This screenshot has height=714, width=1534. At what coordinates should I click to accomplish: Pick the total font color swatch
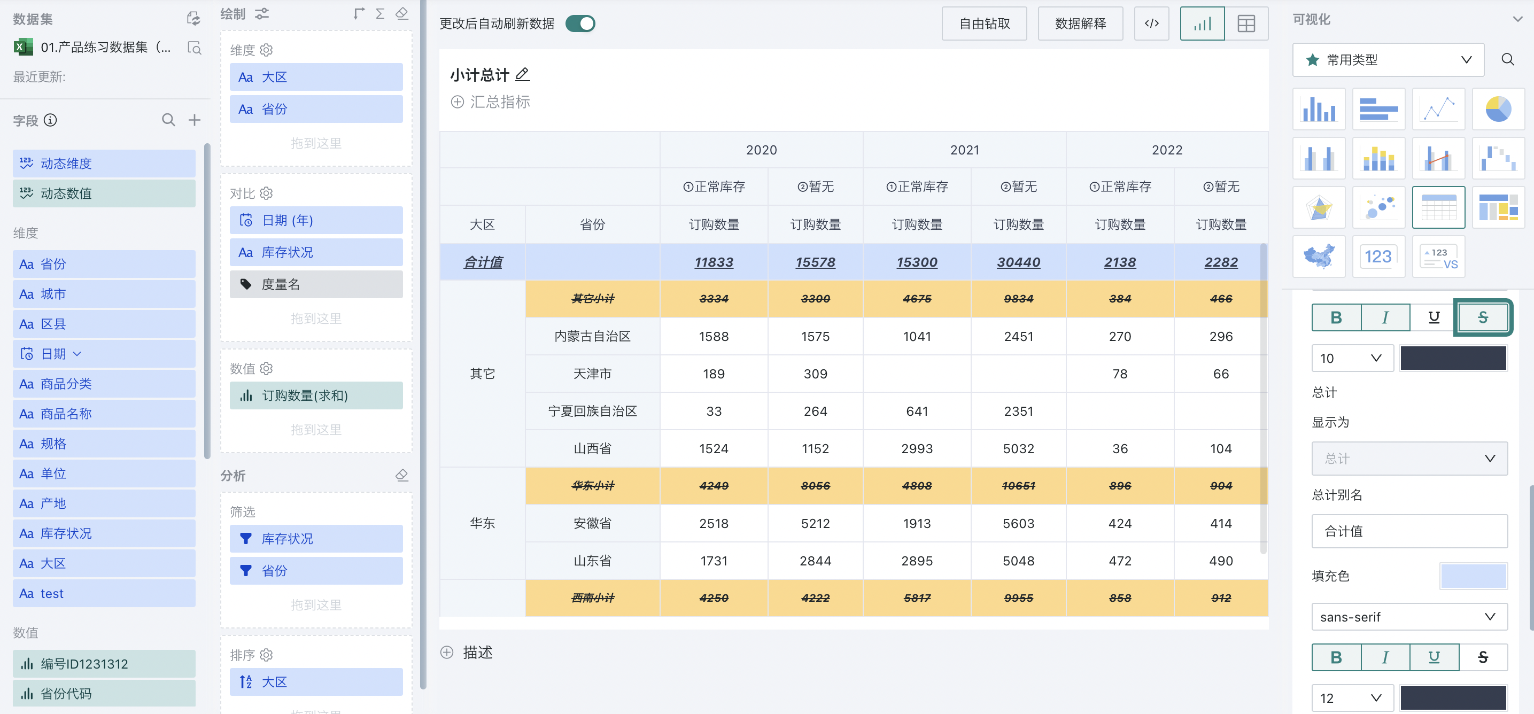(1453, 698)
